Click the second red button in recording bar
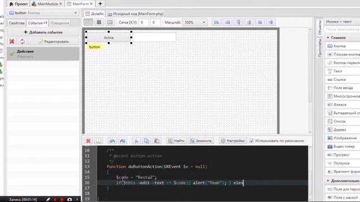 [62, 200]
